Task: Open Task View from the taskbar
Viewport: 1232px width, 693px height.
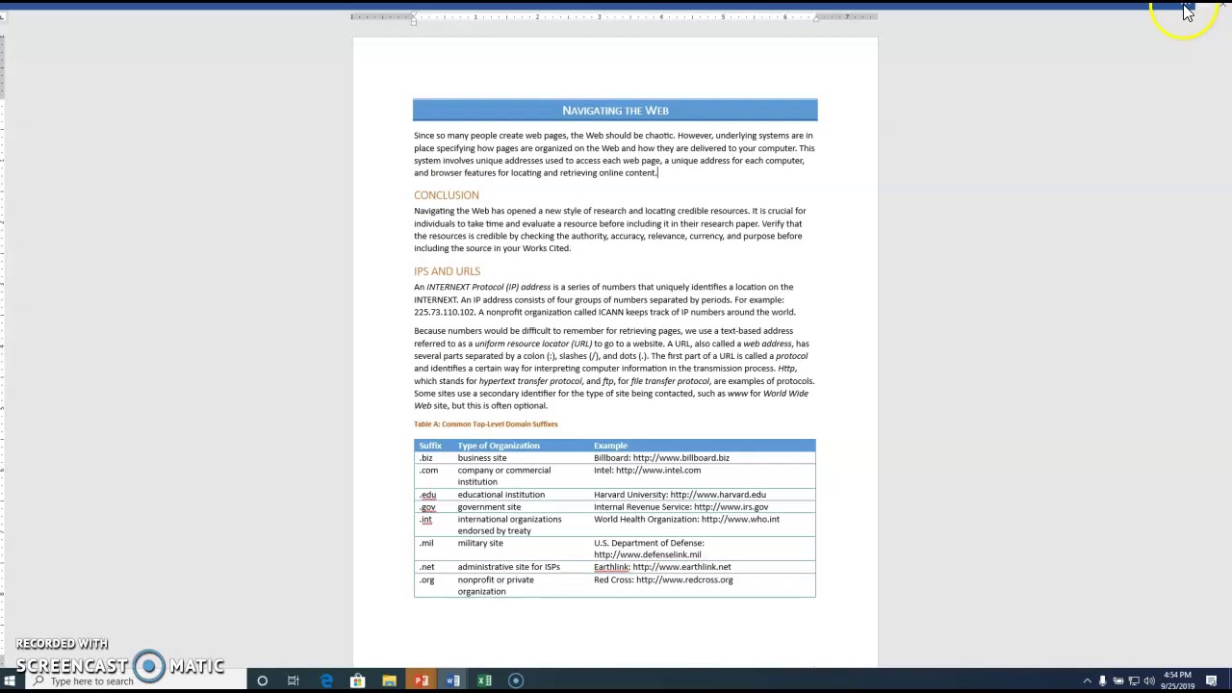Action: [x=293, y=680]
